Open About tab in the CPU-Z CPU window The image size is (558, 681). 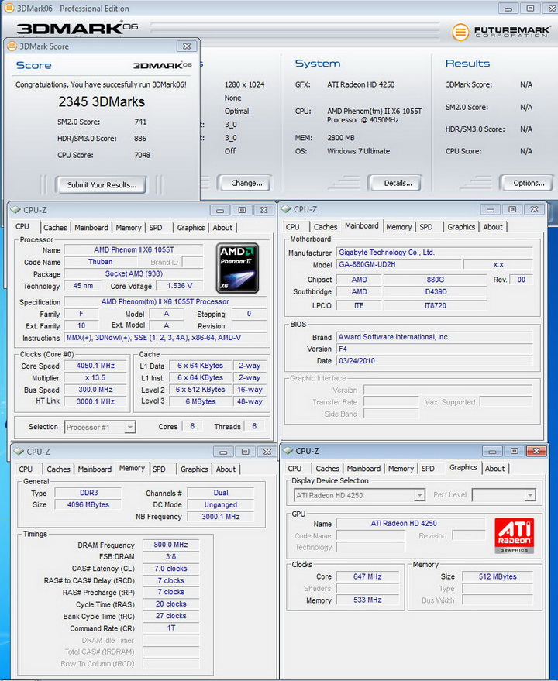pos(222,228)
